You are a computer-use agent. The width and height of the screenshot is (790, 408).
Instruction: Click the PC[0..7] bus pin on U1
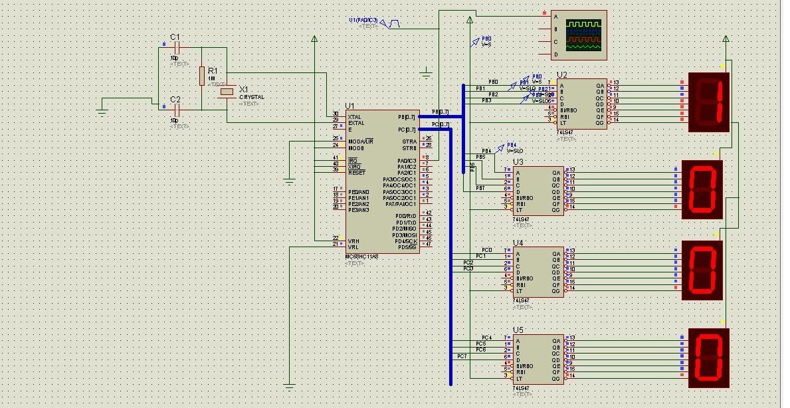point(407,130)
